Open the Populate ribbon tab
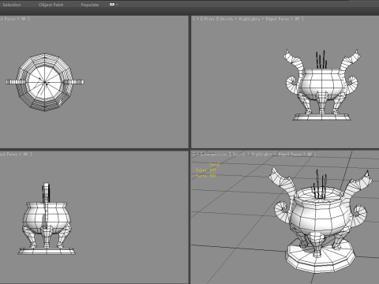 90,5
